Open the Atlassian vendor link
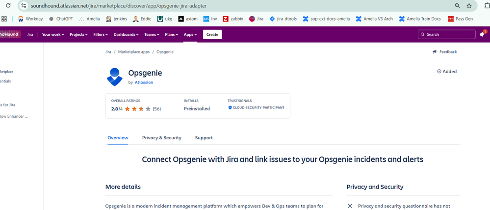490x210 pixels. point(144,82)
